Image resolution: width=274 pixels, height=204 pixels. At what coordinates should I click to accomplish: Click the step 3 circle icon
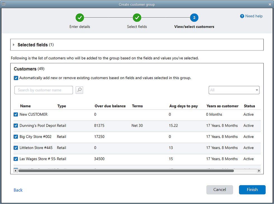[194, 18]
